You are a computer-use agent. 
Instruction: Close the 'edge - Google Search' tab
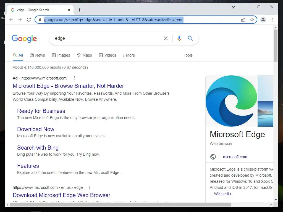(x=69, y=10)
